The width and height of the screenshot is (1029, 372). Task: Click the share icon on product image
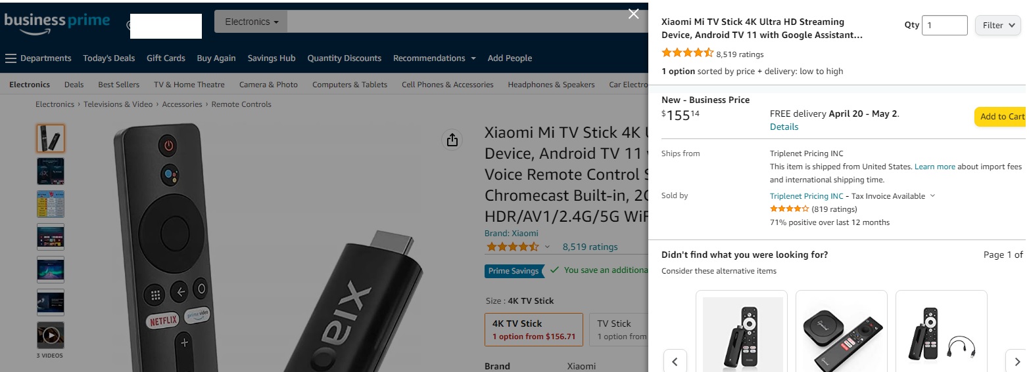pyautogui.click(x=452, y=140)
